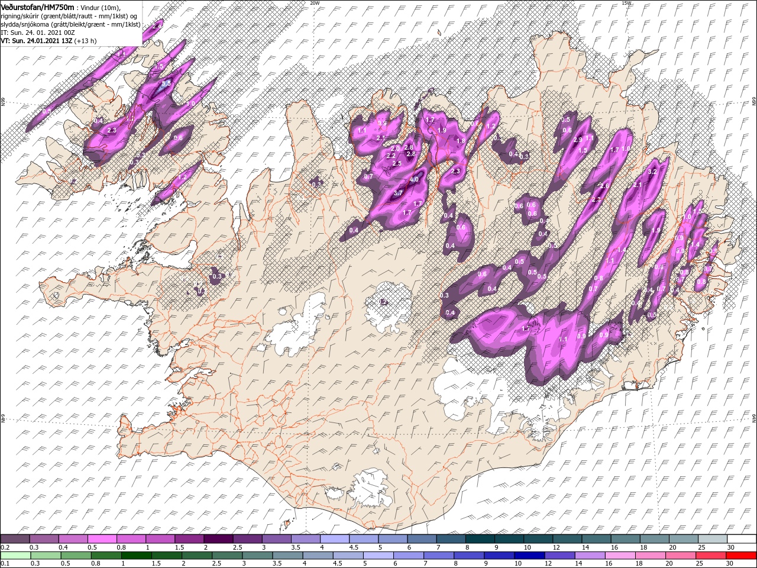Click the '20W' longitude label at top

point(315,3)
